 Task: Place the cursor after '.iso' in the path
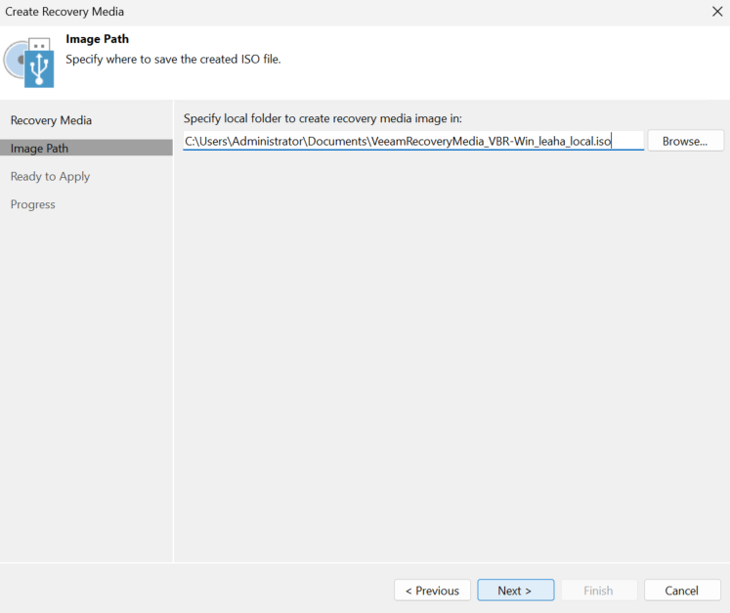click(612, 141)
